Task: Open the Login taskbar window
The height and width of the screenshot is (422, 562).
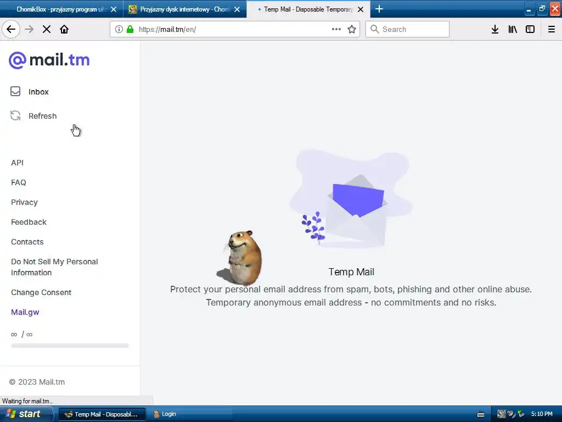Action: pyautogui.click(x=189, y=414)
